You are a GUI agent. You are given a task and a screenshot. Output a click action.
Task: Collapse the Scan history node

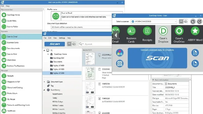44,90
